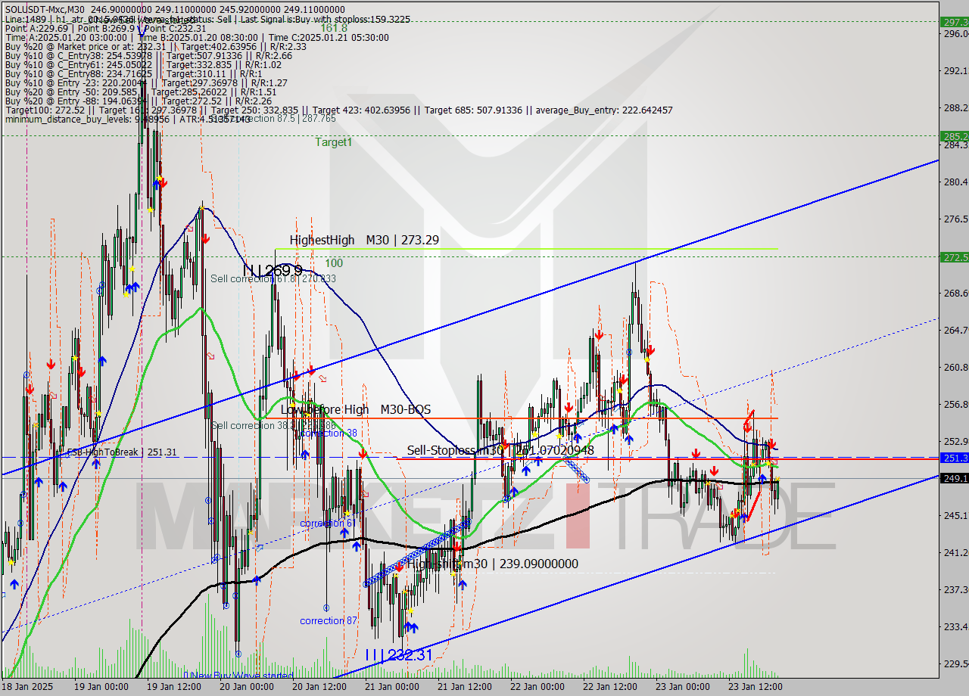Click the 233.4 price axis label
This screenshot has height=696, width=969.
point(956,626)
